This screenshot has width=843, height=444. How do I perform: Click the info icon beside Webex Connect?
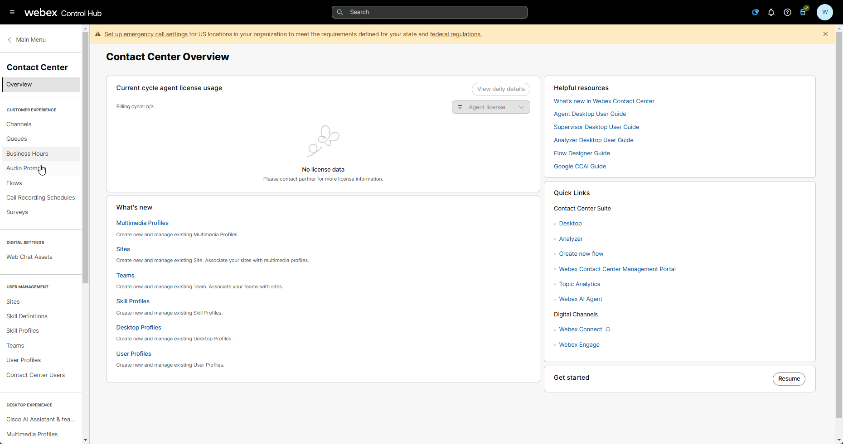pos(608,329)
